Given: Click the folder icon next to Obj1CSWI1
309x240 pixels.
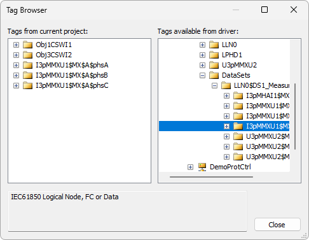Looking at the screenshot, I should 27,45.
